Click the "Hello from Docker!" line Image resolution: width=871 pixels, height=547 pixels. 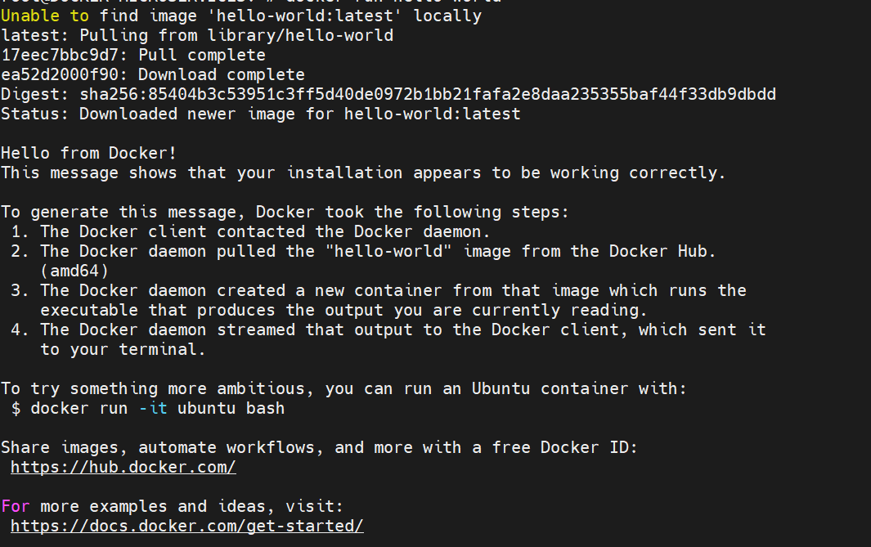[x=89, y=153]
